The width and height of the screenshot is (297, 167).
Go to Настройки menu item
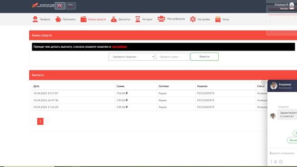pos(204,19)
